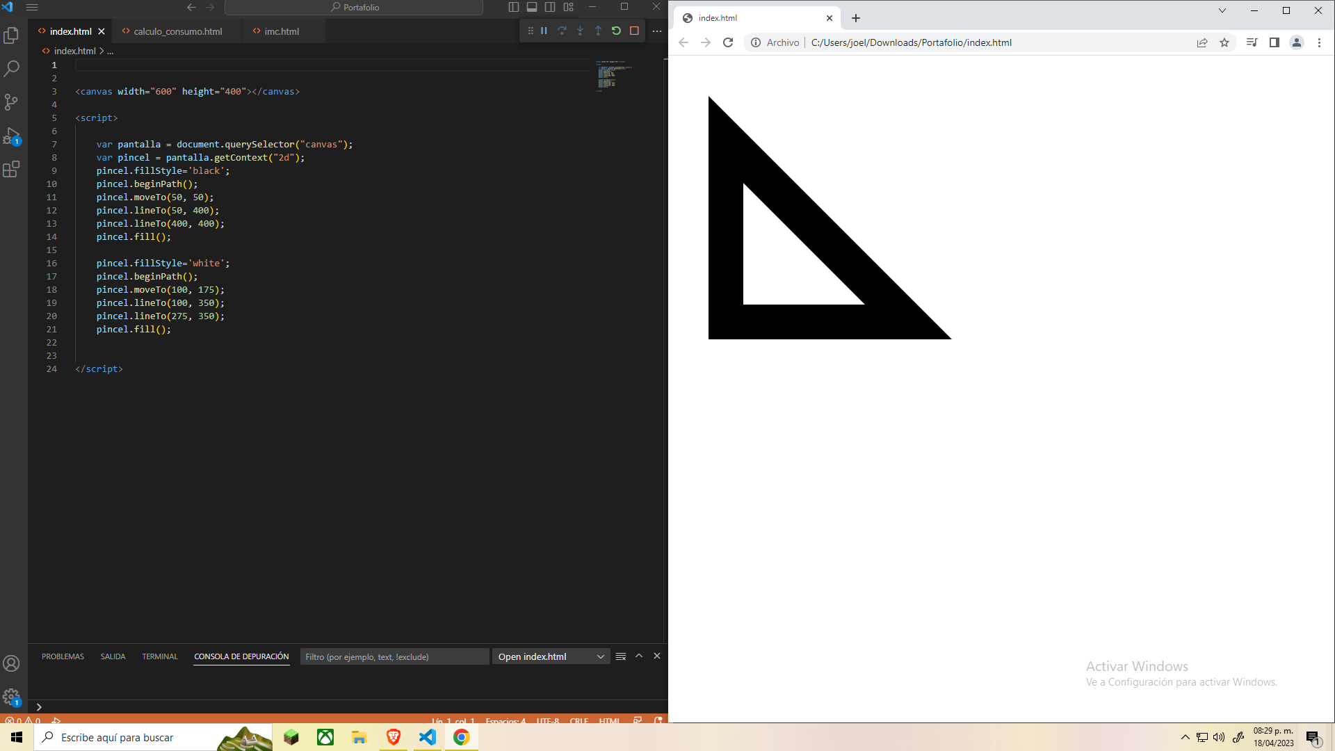This screenshot has height=751, width=1335.
Task: Open Chrome's three-dot menu
Action: click(1319, 42)
